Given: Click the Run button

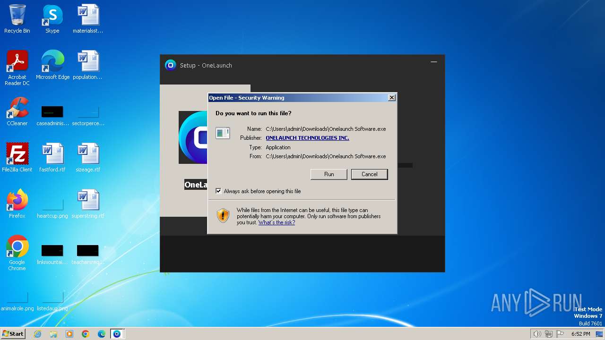Looking at the screenshot, I should click(x=329, y=174).
